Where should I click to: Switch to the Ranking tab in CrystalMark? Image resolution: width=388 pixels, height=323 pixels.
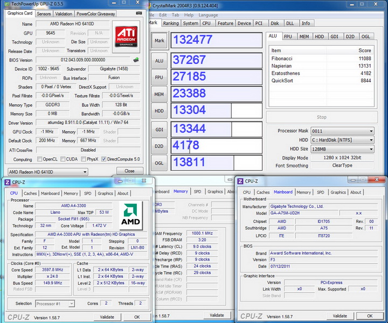coord(171,23)
